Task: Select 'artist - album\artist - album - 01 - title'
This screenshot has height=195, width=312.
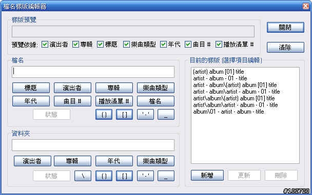Action: [237, 92]
